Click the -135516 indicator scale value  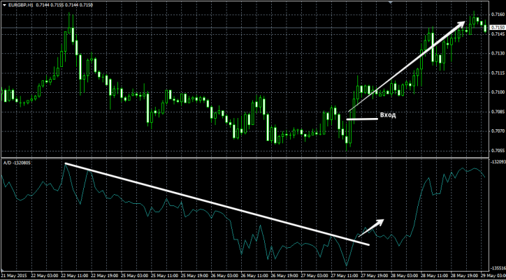(498, 267)
